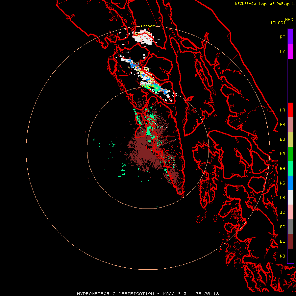Click the Hydrometeor Classification KACG caption
The width and height of the screenshot is (296, 296).
(x=148, y=294)
